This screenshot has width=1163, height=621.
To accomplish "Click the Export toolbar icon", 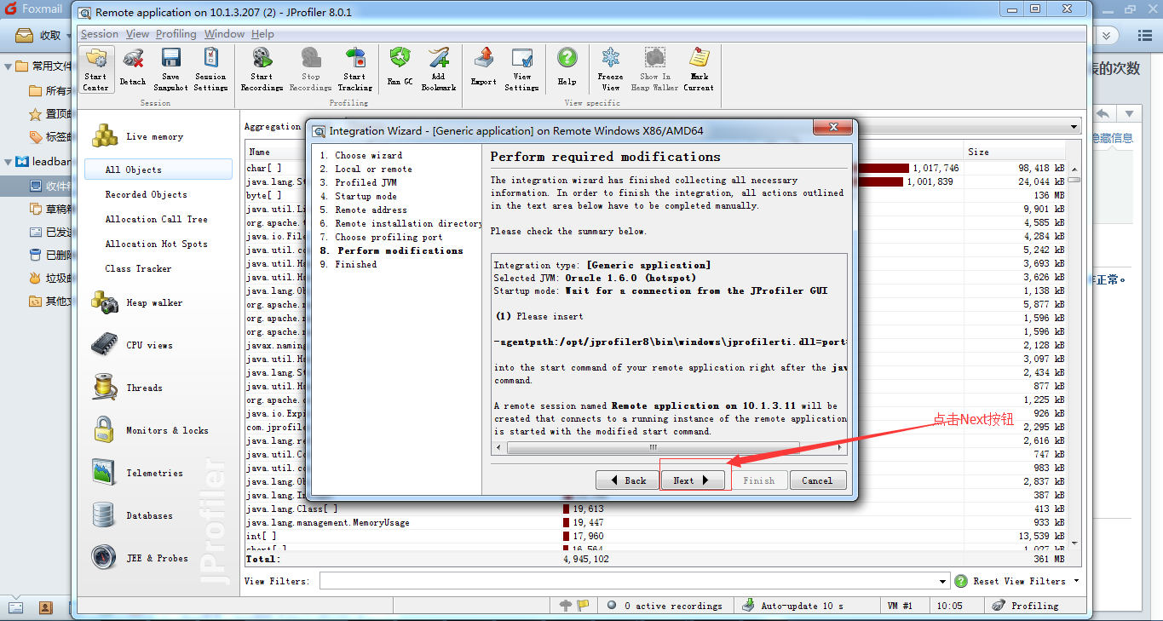I will tap(483, 68).
